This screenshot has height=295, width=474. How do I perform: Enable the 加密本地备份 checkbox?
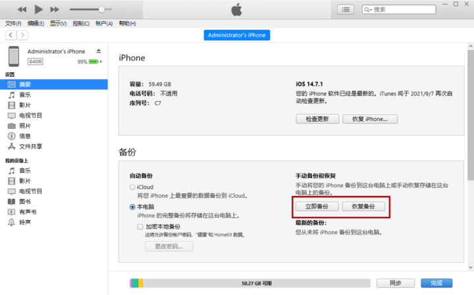140,227
